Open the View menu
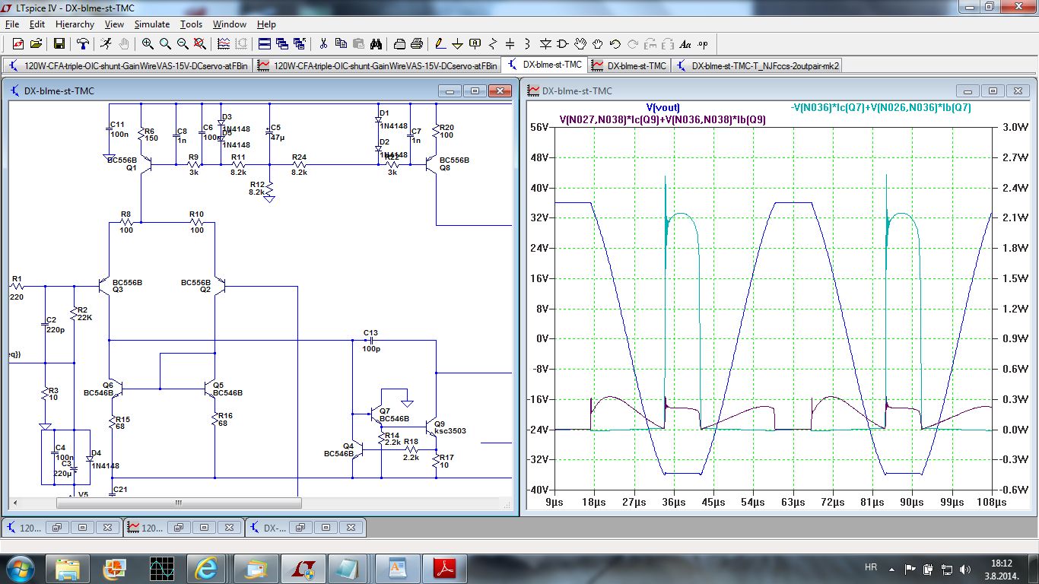The width and height of the screenshot is (1039, 584). coord(114,24)
